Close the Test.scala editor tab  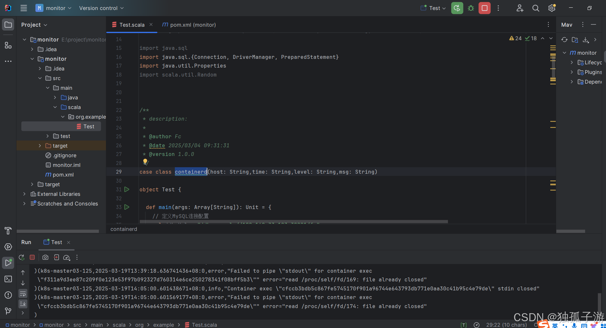tap(151, 24)
